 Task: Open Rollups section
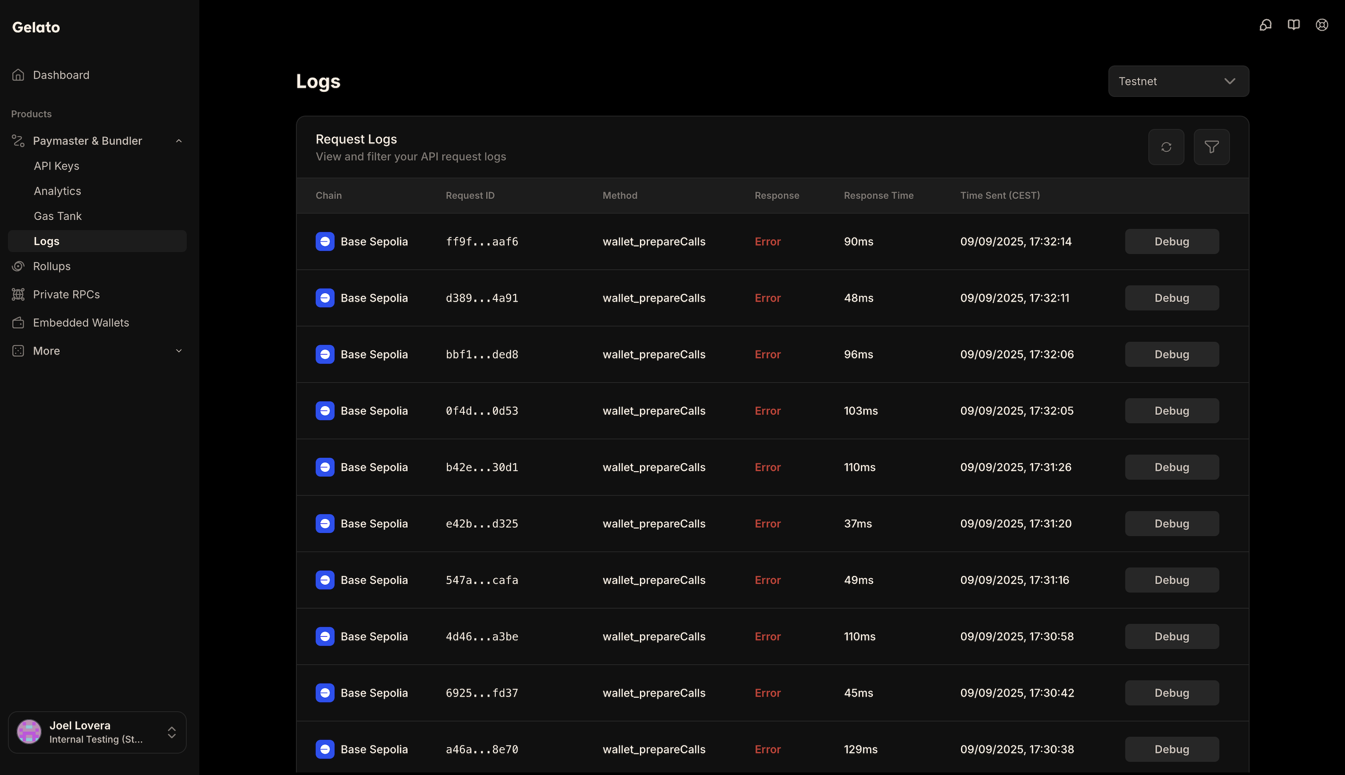pyautogui.click(x=51, y=266)
